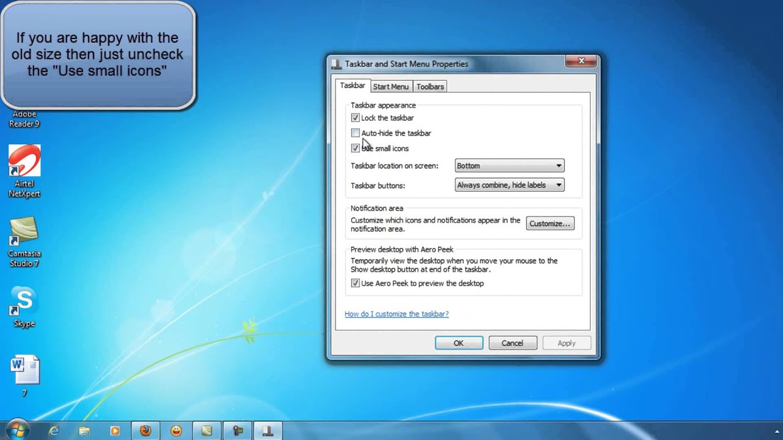Launch Internet Explorer from the taskbar
Viewport: 783px width, 440px height.
[54, 430]
